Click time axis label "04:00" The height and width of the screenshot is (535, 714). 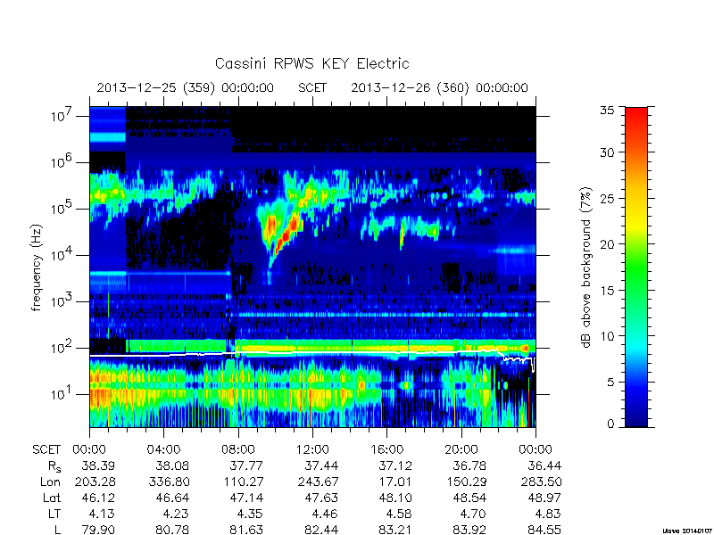pyautogui.click(x=163, y=449)
